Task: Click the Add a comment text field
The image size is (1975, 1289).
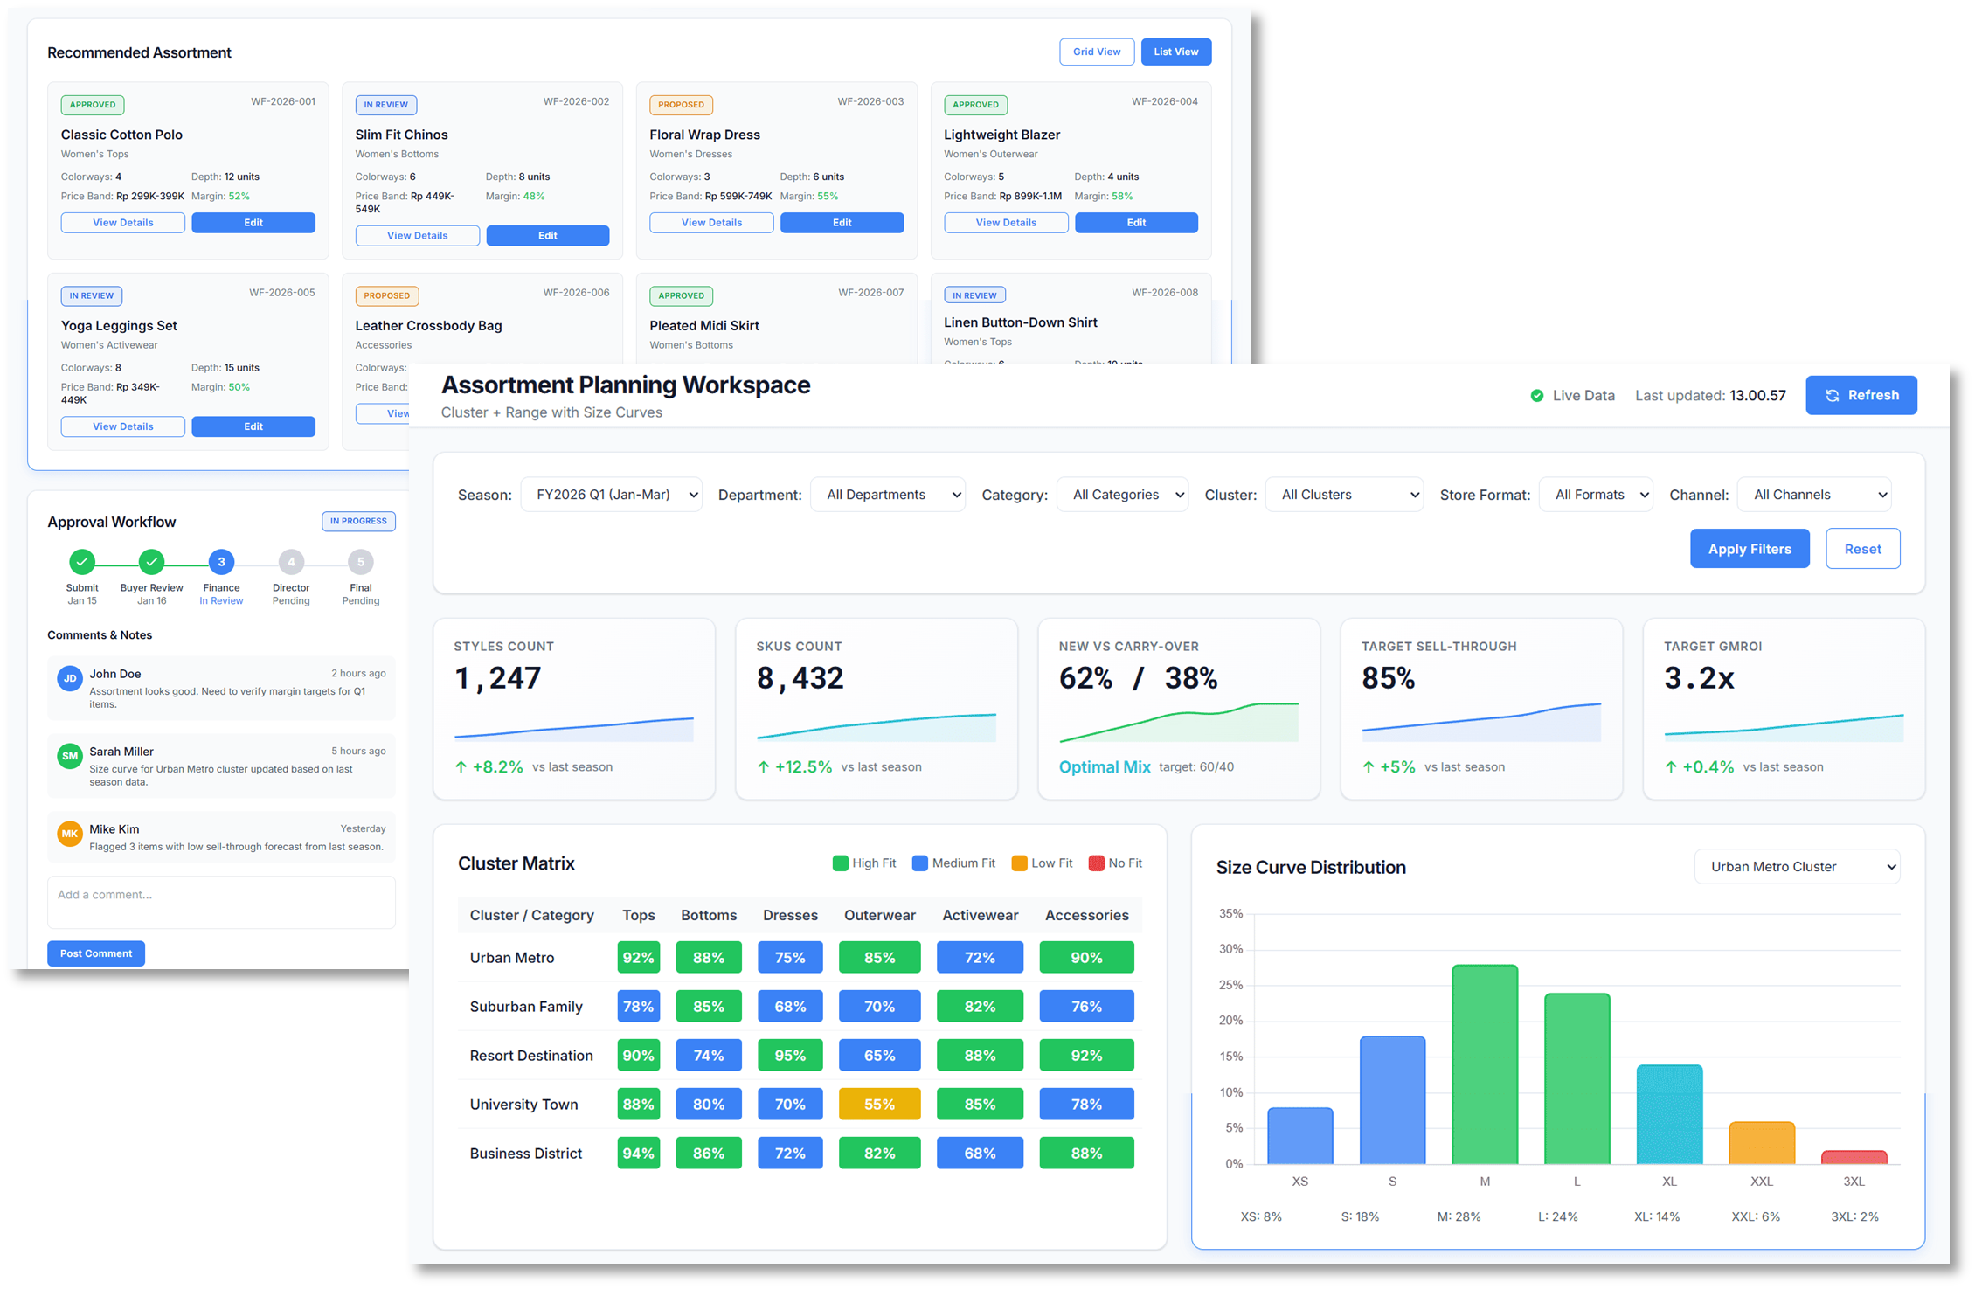Action: click(221, 902)
